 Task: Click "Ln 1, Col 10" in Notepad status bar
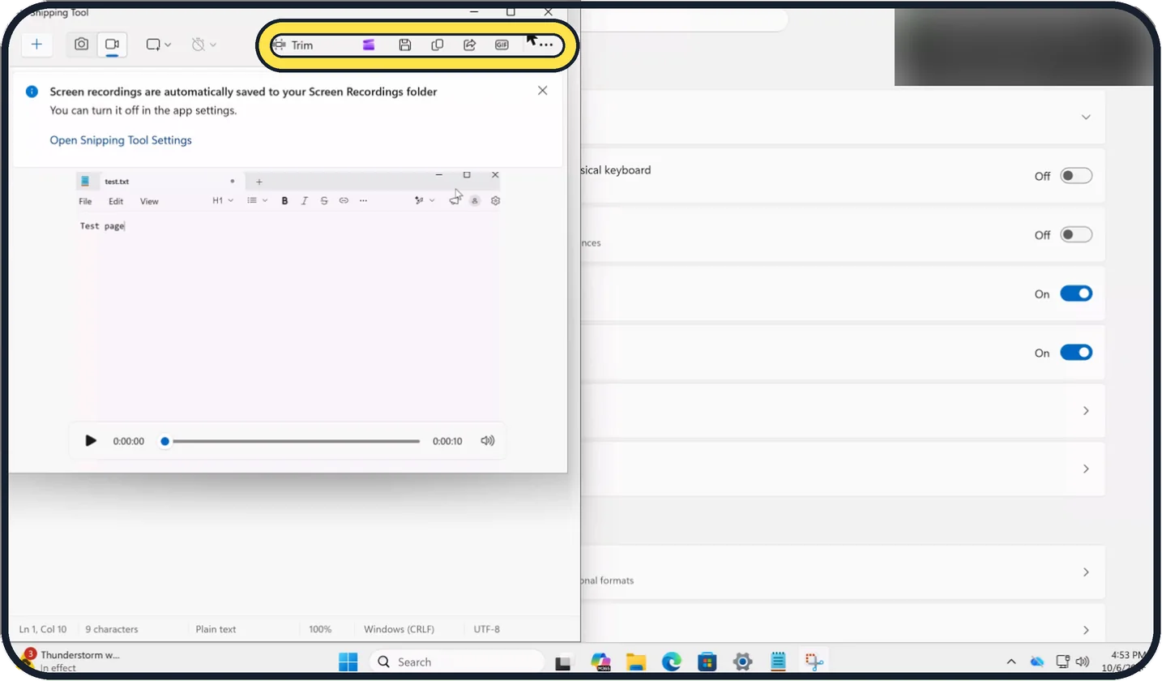click(x=43, y=629)
